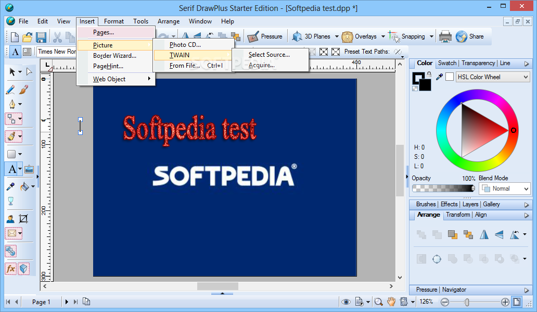Open the HSL Color Wheel dropdown
Screen dimensions: 537x312
493,77
